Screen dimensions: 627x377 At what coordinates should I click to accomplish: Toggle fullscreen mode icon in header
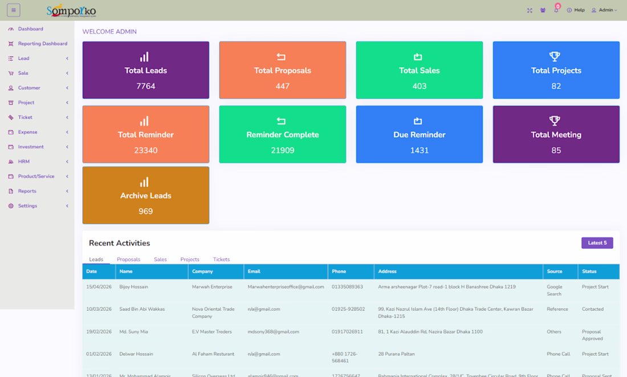tap(530, 10)
